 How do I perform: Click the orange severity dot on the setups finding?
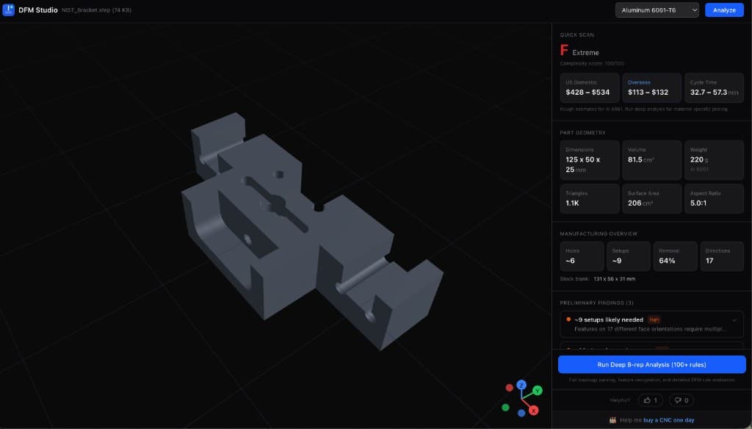click(569, 320)
